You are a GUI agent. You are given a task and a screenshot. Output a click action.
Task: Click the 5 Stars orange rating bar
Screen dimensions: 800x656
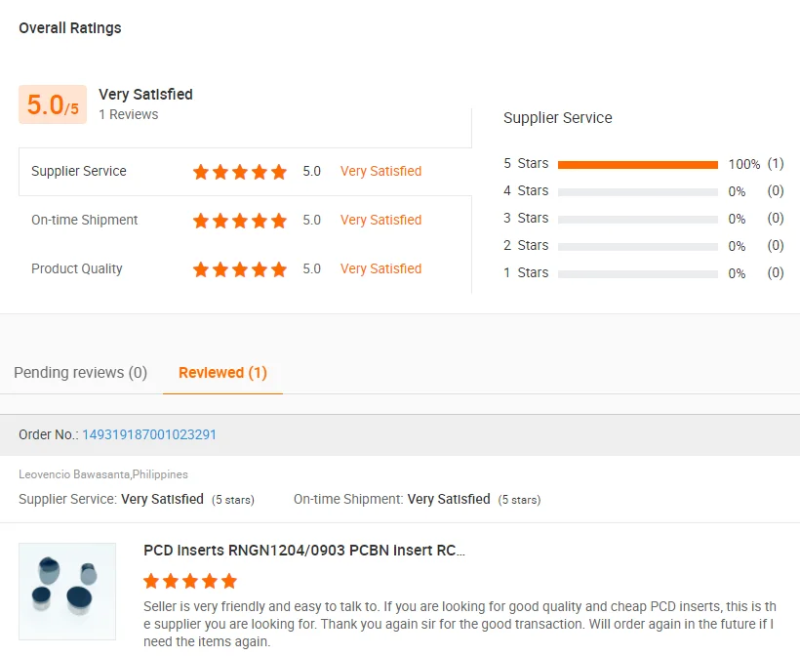(638, 165)
